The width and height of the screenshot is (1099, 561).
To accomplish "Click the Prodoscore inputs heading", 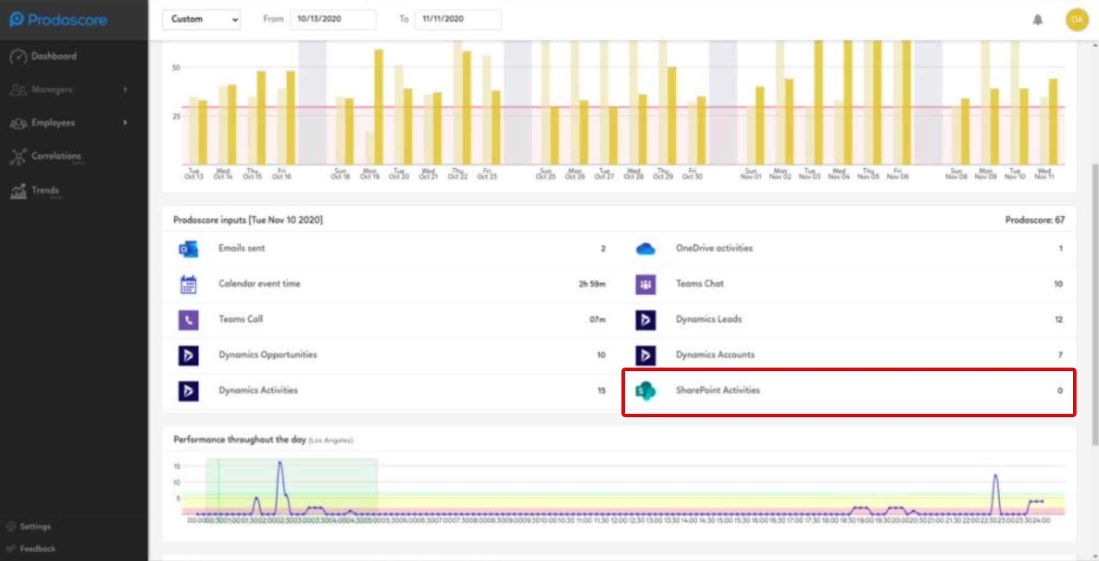I will point(248,220).
